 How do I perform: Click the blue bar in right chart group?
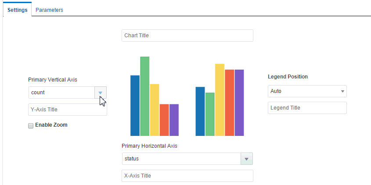point(200,111)
